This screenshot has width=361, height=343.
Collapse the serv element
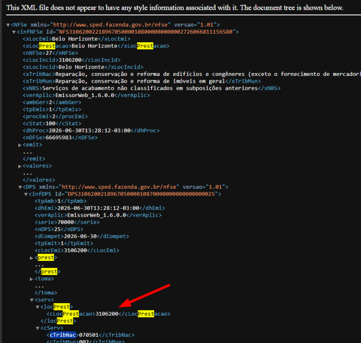[32, 300]
